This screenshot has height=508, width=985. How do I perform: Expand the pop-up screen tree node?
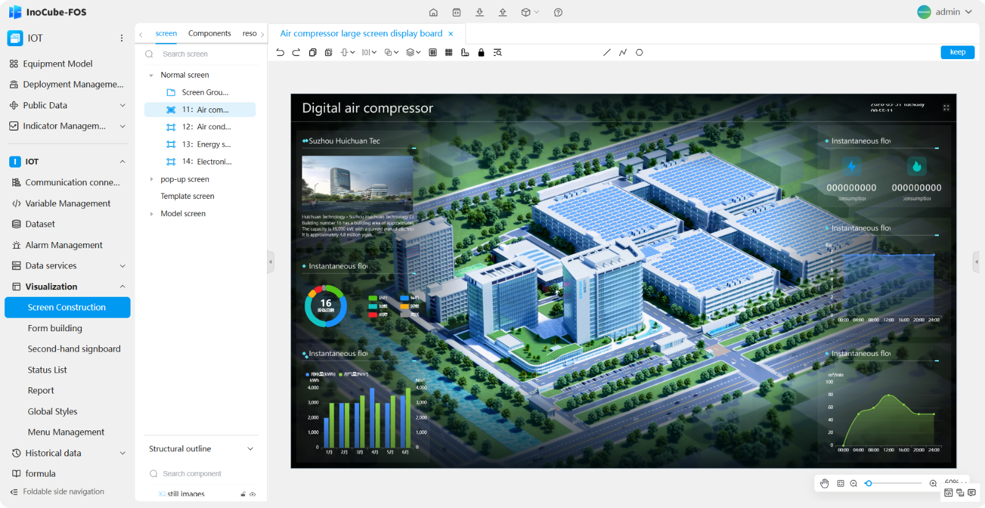pyautogui.click(x=151, y=179)
